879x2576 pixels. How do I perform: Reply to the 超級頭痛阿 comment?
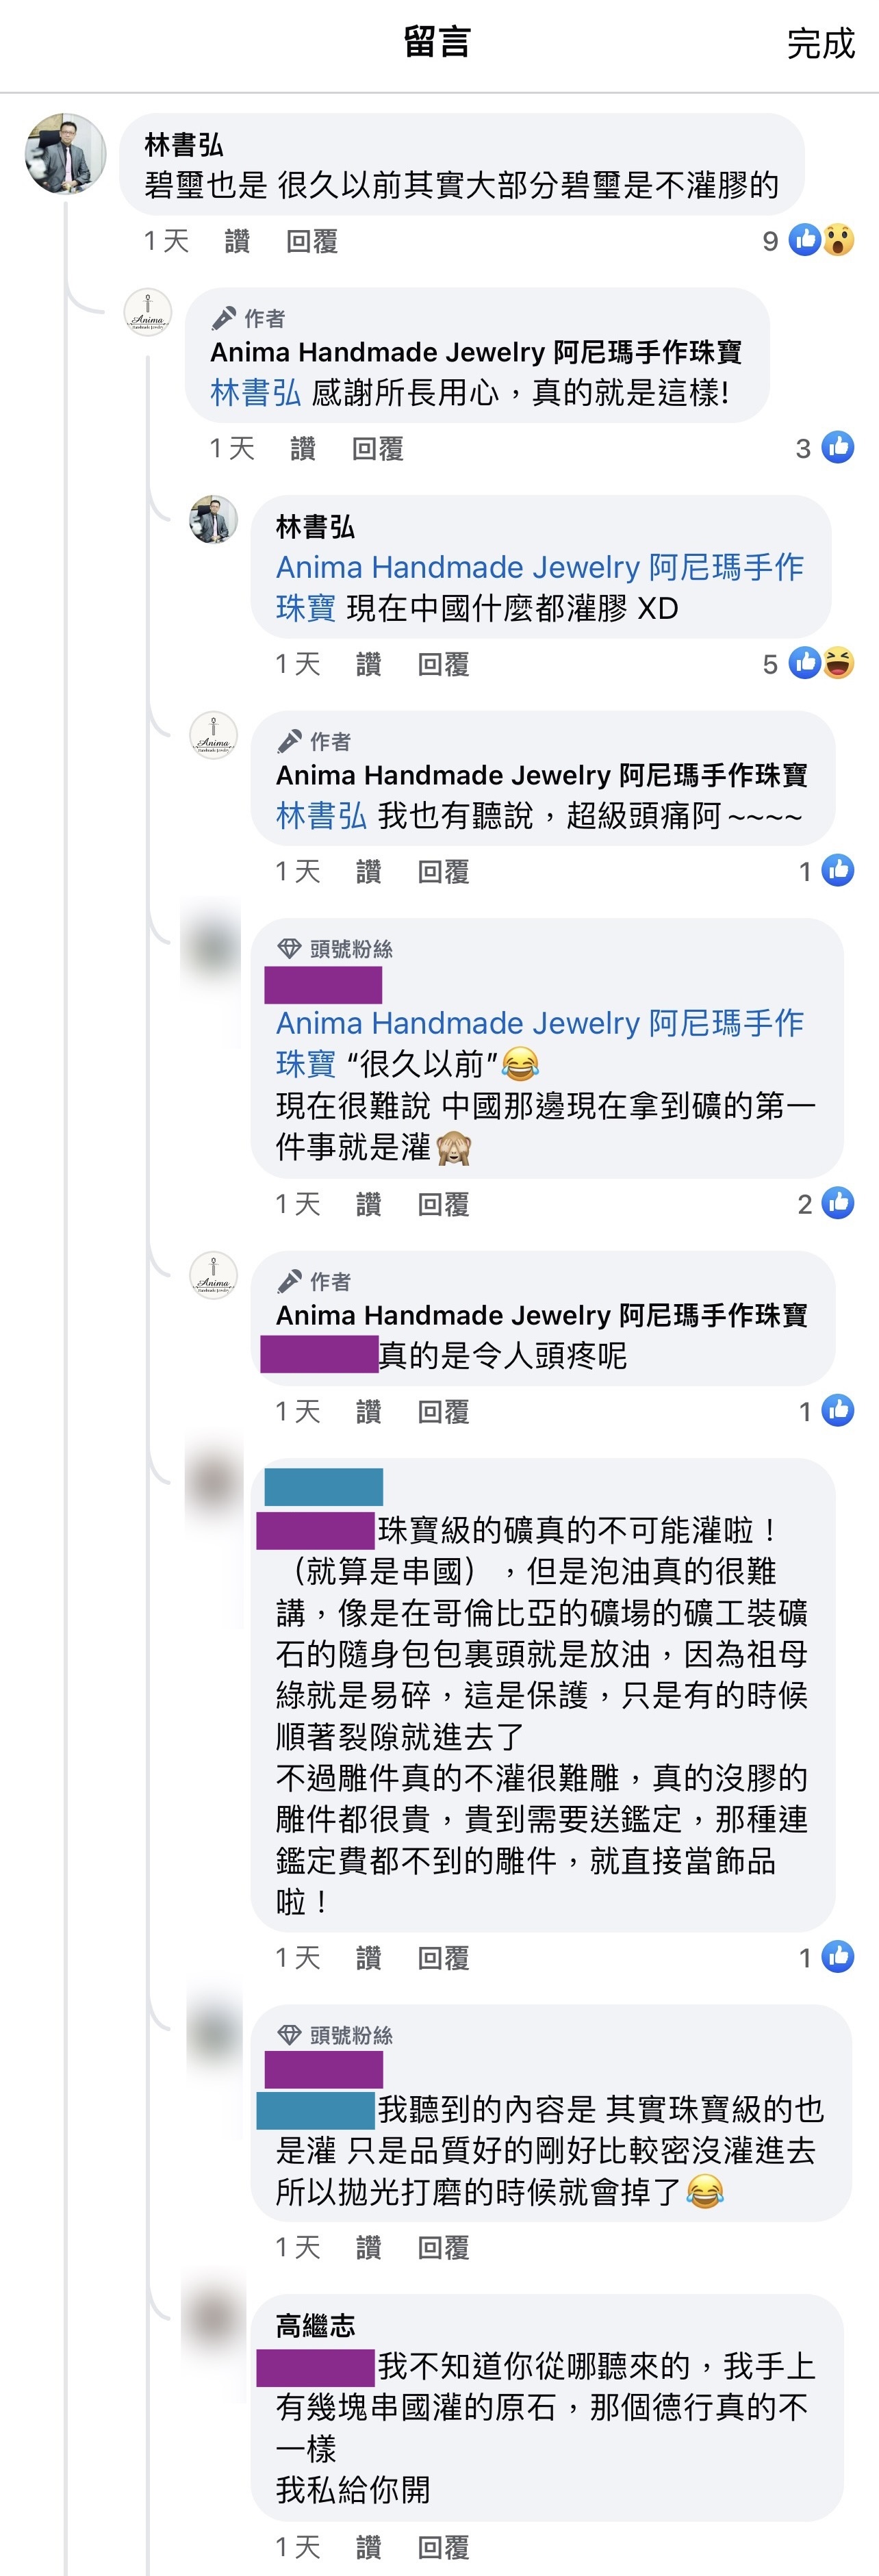click(x=443, y=872)
